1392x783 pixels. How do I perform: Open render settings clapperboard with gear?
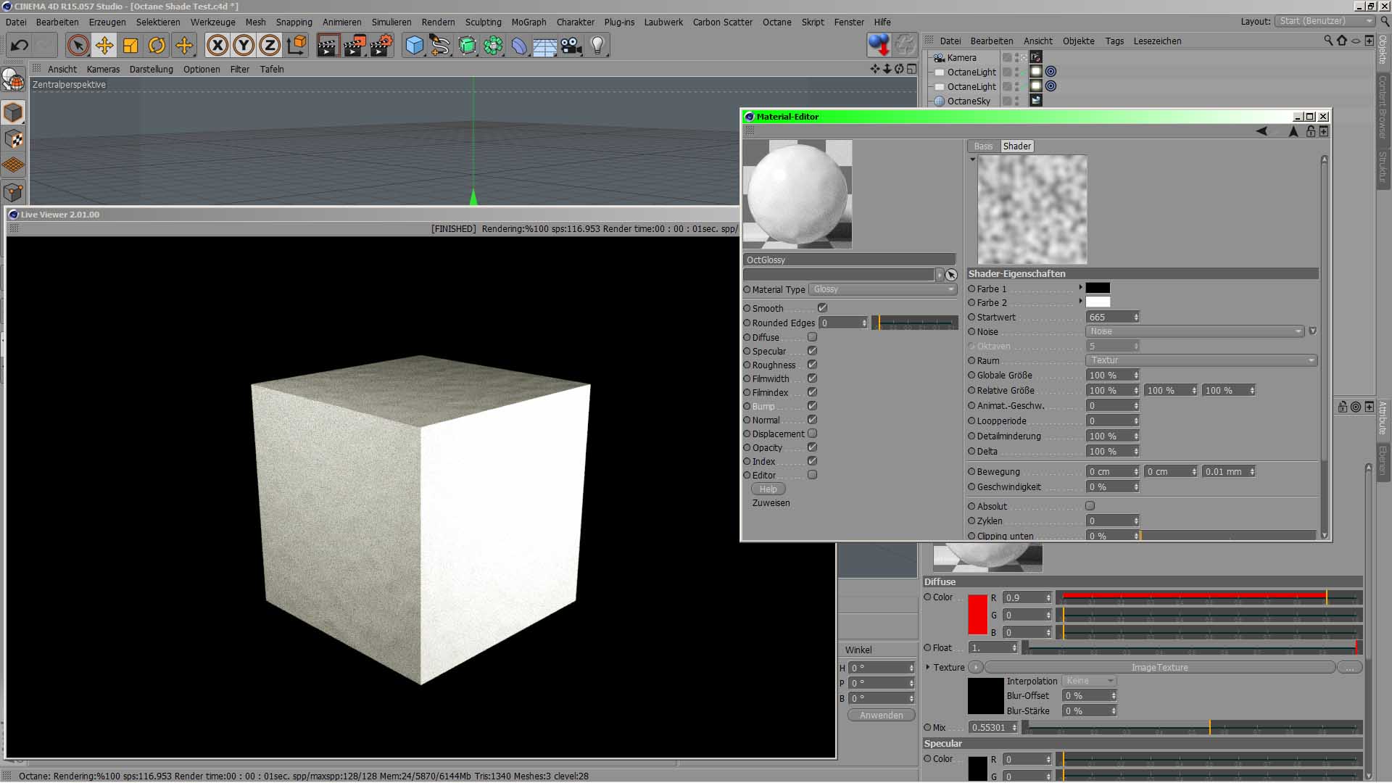tap(381, 46)
